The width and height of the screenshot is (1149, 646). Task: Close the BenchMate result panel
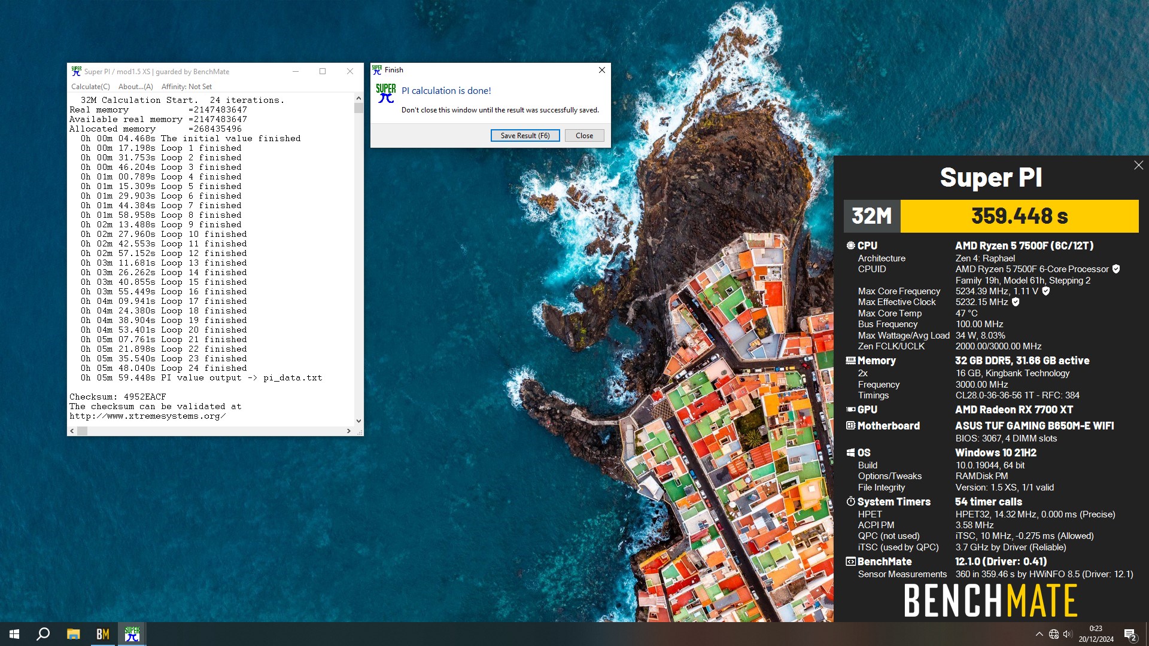click(1138, 165)
